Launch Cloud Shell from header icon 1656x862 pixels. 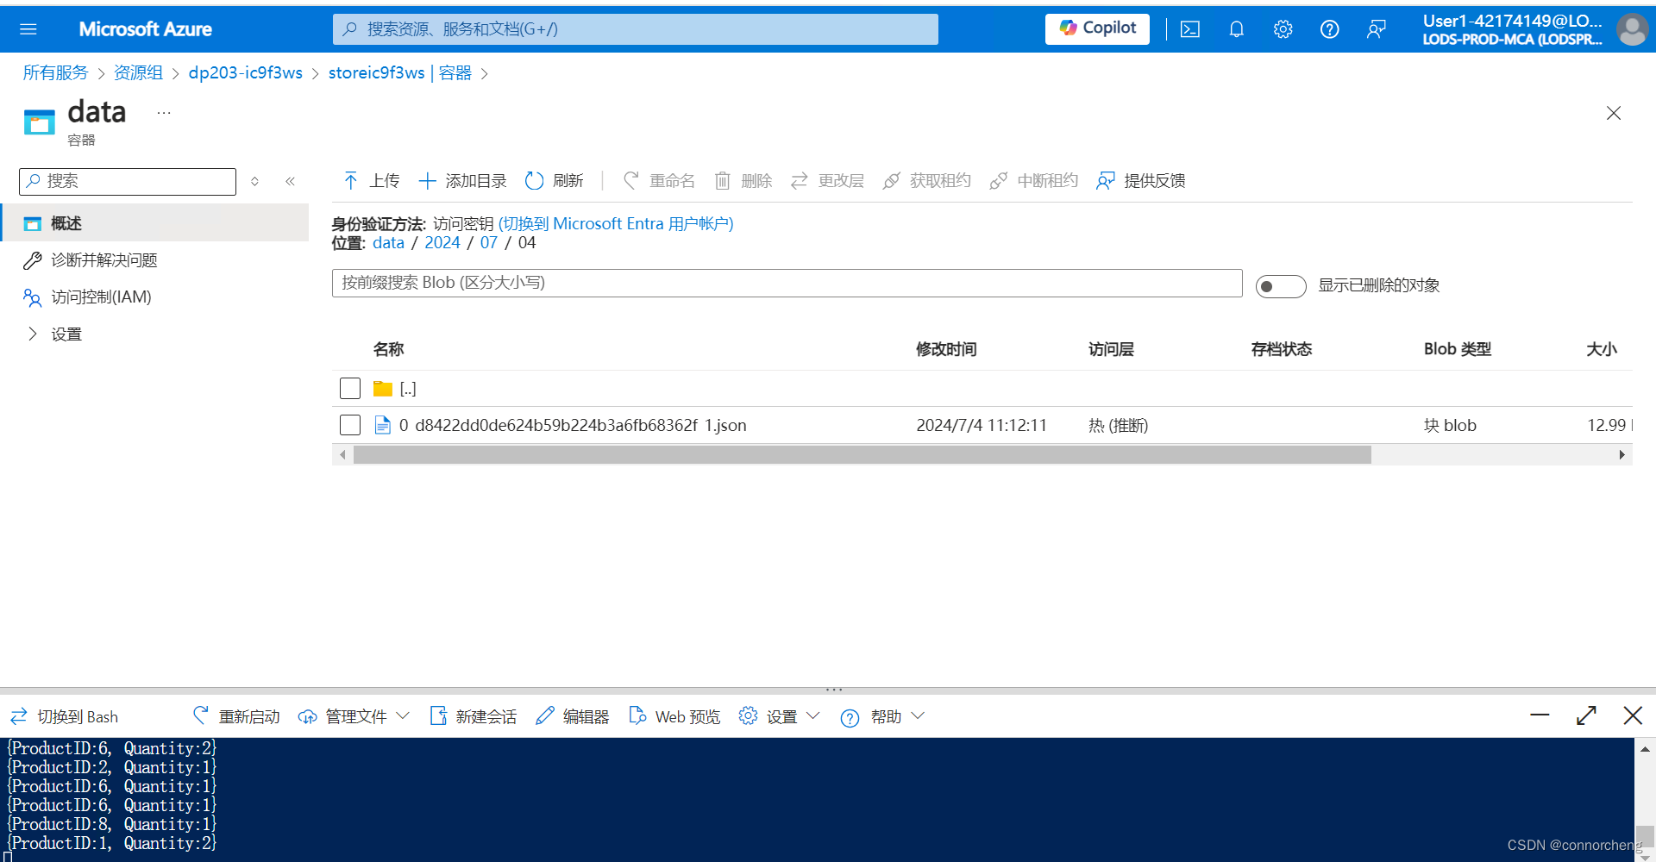point(1190,29)
